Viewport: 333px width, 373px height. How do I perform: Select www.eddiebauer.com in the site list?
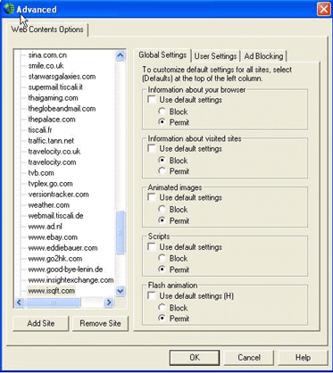(x=62, y=248)
